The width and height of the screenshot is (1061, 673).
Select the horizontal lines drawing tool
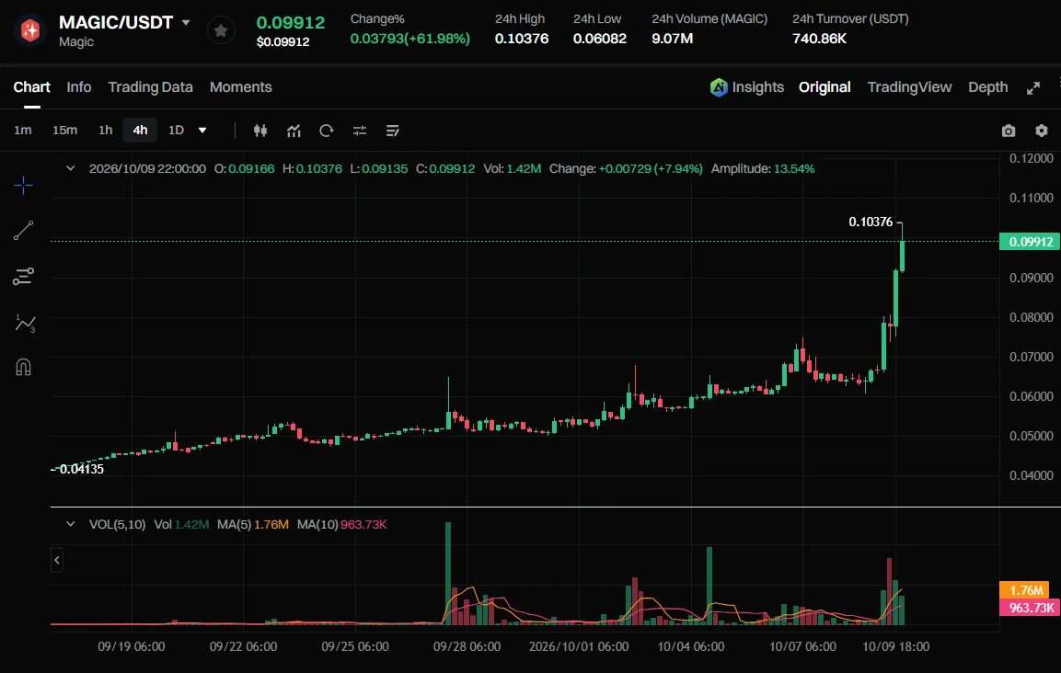(x=24, y=277)
